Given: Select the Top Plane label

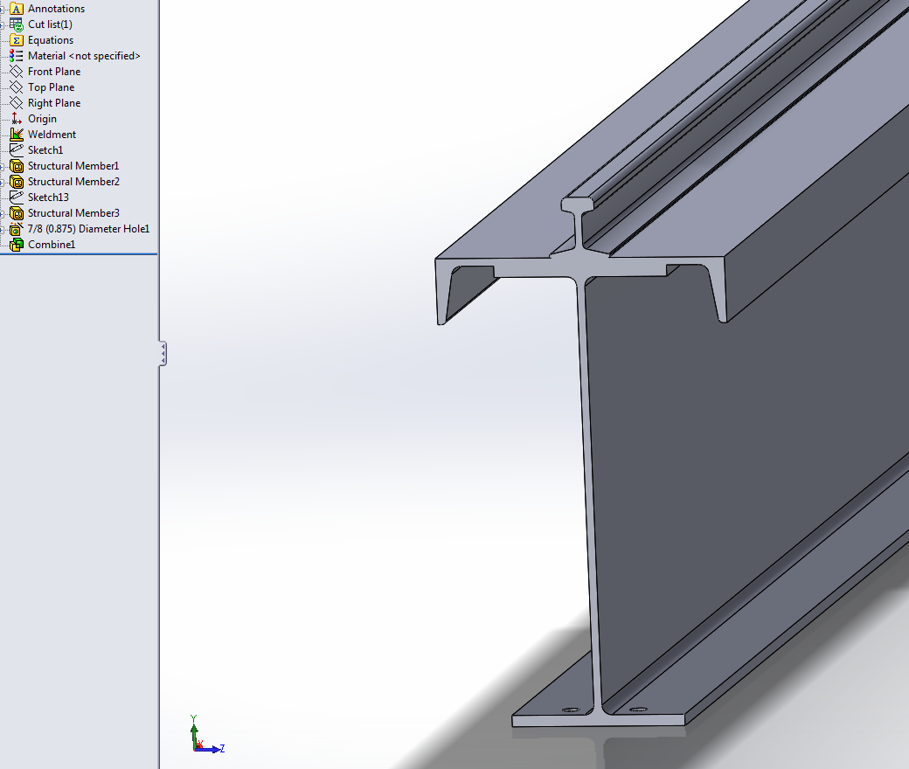Looking at the screenshot, I should click(51, 87).
